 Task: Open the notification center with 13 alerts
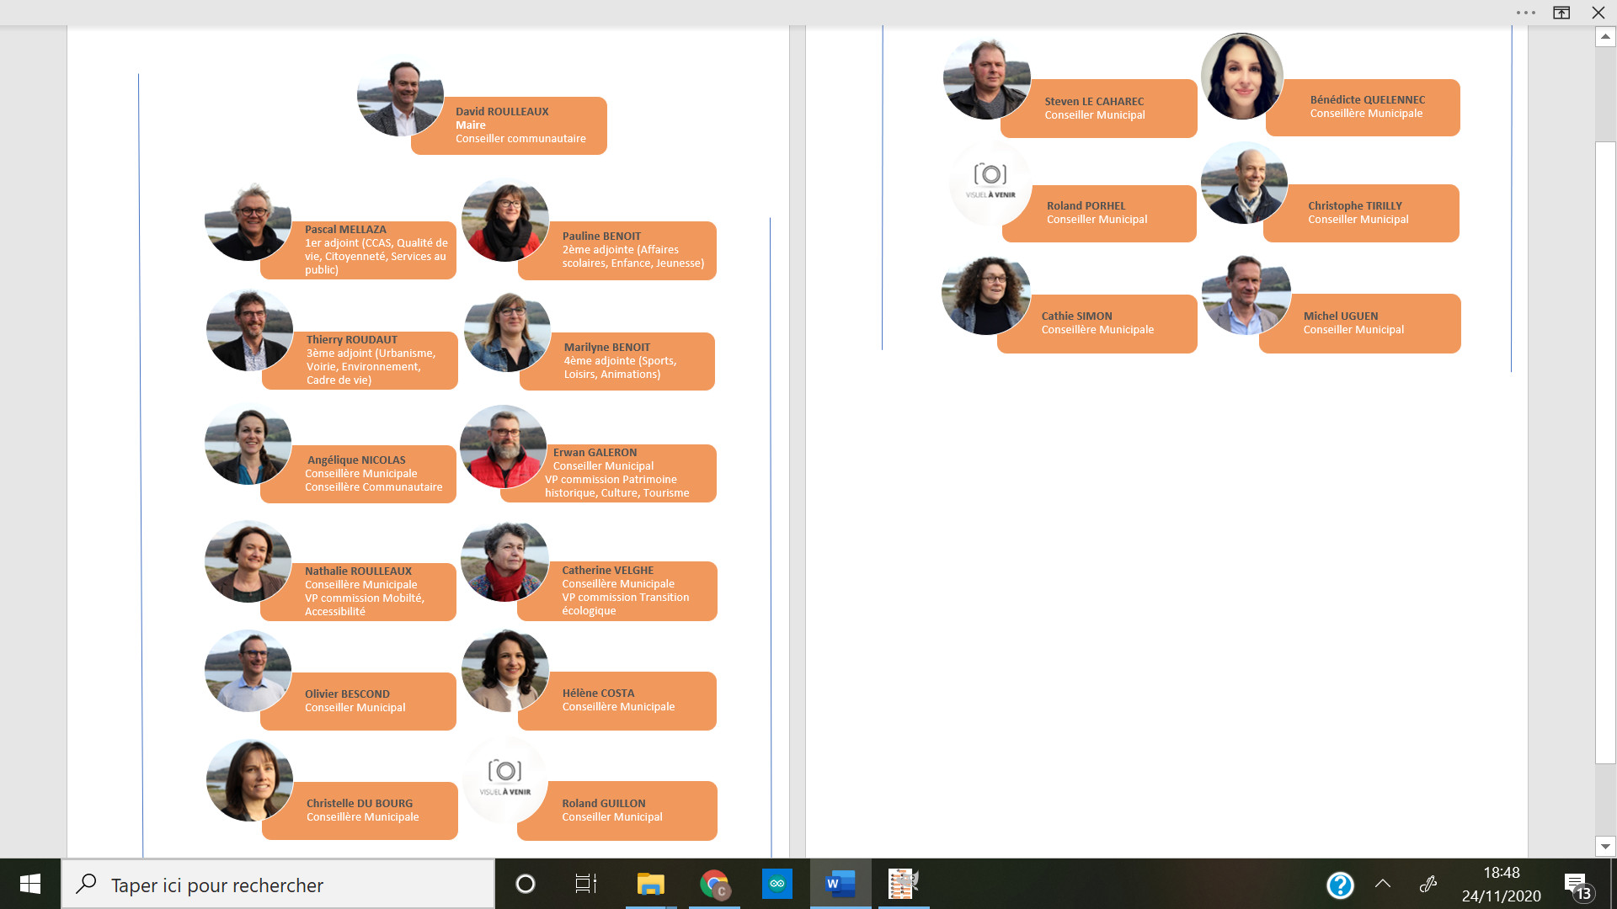[1577, 885]
